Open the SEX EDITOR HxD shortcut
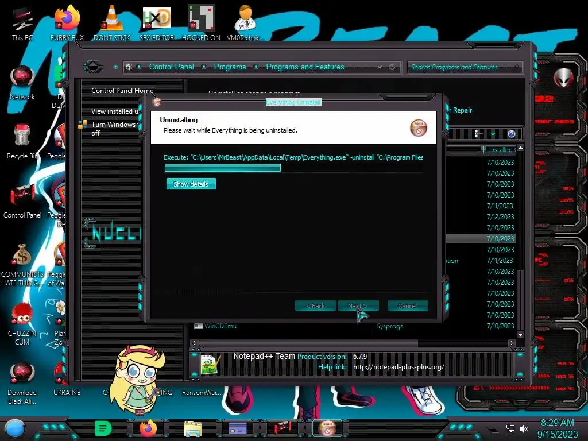Image resolution: width=588 pixels, height=441 pixels. (x=156, y=23)
